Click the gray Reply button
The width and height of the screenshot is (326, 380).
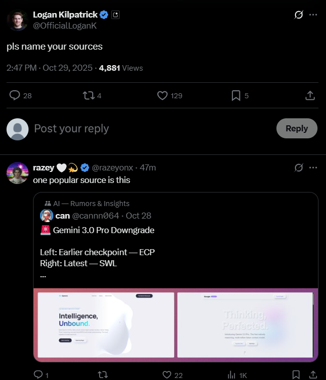296,128
